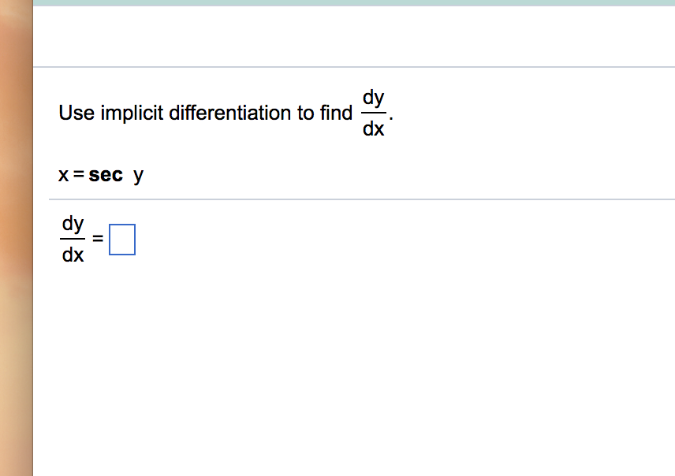
Task: Select the answer entry field for dy/dx
Action: pos(122,240)
